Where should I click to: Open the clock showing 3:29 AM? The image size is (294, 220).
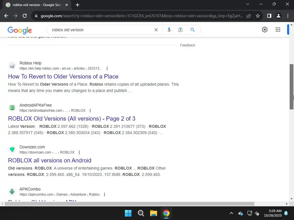point(273,213)
